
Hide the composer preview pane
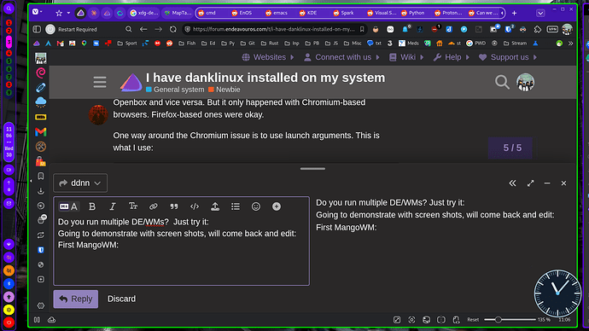[x=512, y=183]
